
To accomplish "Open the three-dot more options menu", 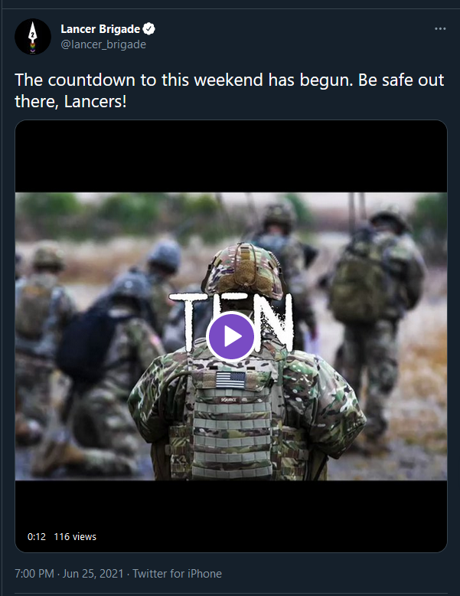I will (440, 29).
